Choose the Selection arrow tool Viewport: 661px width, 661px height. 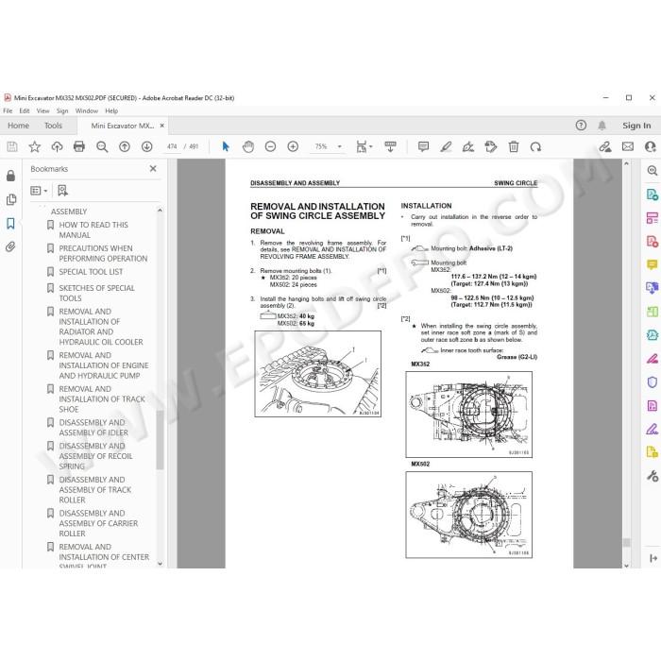click(x=226, y=146)
